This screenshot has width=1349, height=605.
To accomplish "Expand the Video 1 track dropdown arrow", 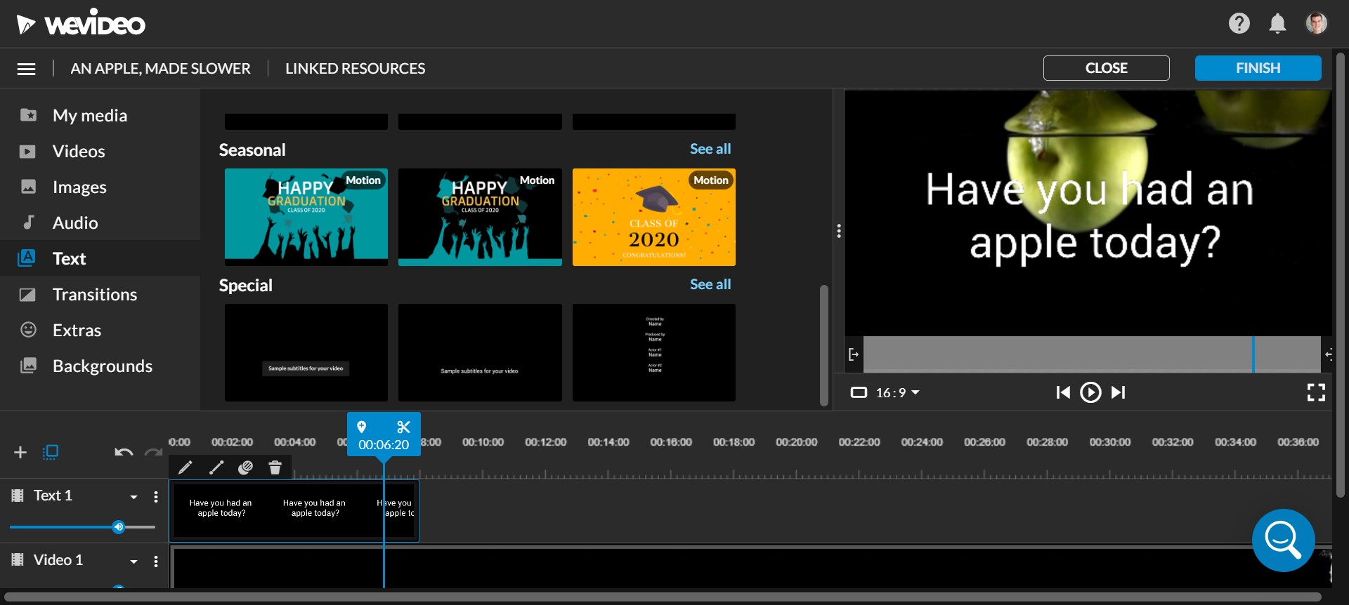I will click(x=133, y=561).
